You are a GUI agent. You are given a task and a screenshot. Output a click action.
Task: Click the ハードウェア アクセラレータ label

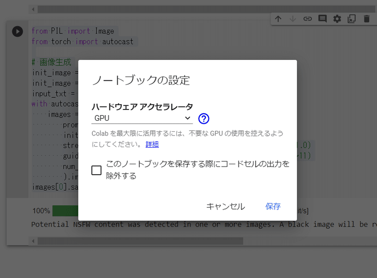click(142, 107)
